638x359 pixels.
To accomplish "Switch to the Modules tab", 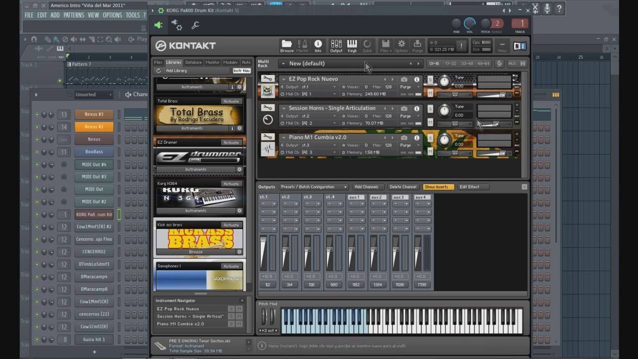I will [230, 62].
